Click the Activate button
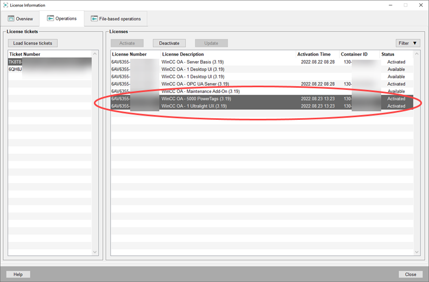The width and height of the screenshot is (429, 282). (127, 43)
